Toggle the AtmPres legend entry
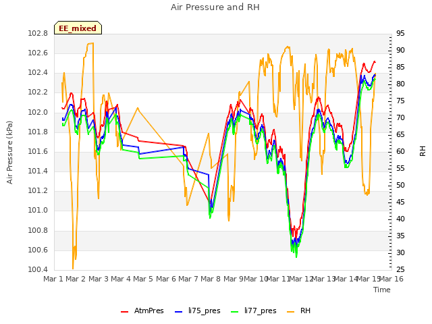 click(x=142, y=310)
